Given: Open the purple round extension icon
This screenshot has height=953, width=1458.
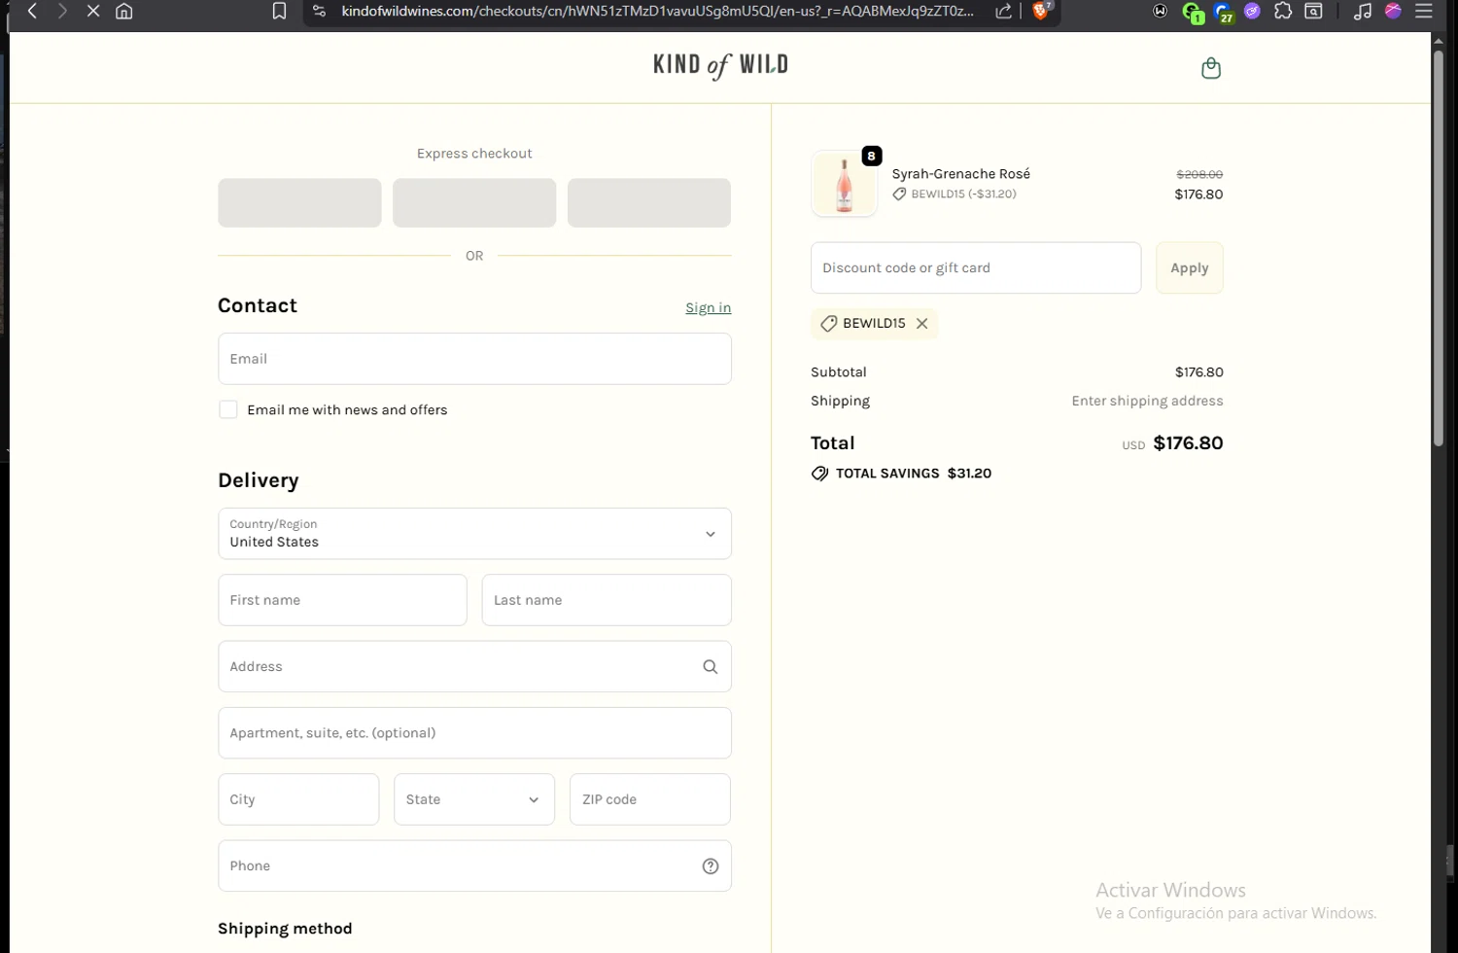Looking at the screenshot, I should [x=1252, y=11].
